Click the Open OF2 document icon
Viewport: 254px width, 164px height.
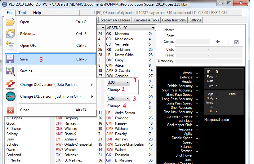[x=10, y=46]
